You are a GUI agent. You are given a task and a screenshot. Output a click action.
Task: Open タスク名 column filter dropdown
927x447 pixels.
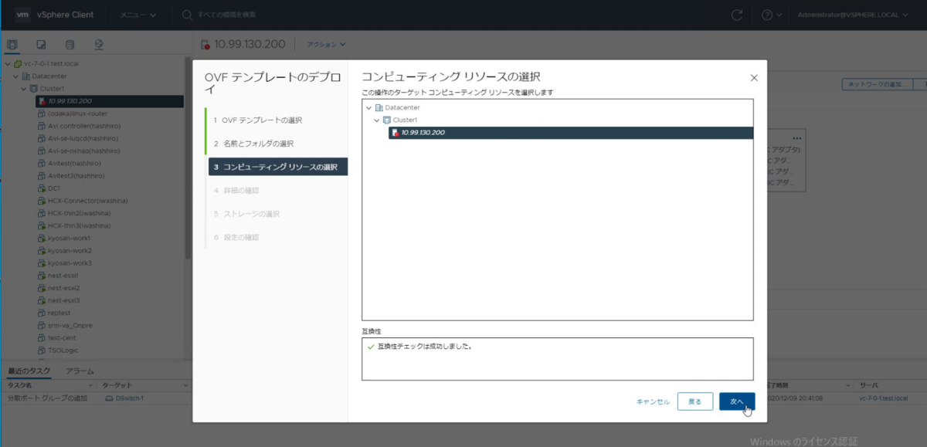tap(90, 385)
